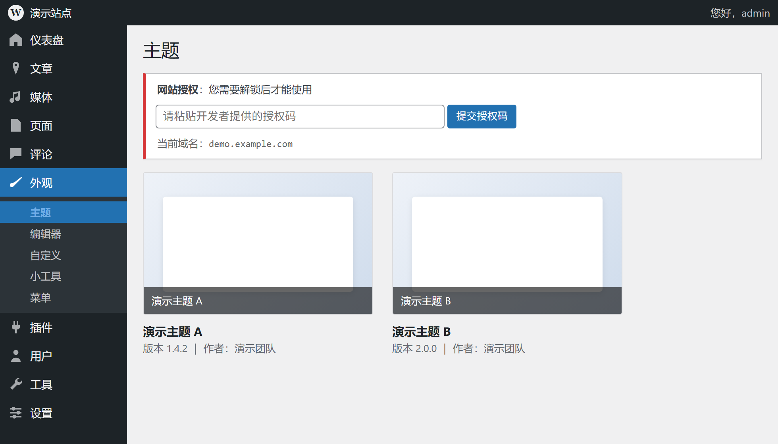Click the settings sliders icon
Viewport: 778px width, 444px height.
(x=16, y=413)
